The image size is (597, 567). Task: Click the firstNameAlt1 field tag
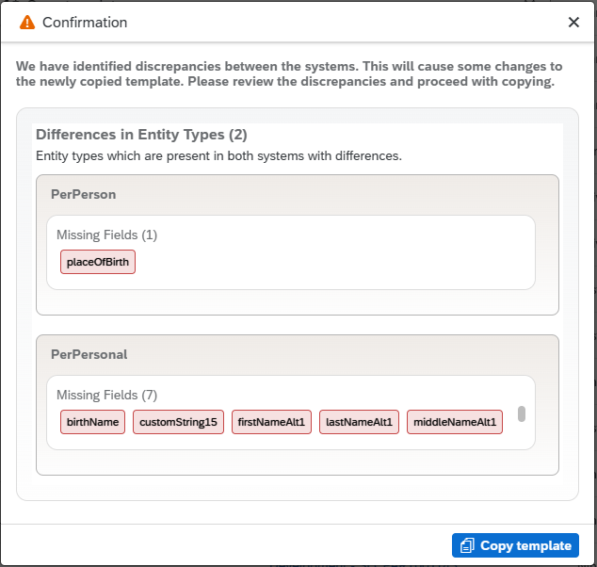[x=271, y=422]
